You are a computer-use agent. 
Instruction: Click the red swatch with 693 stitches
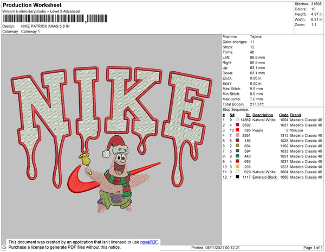tap(237, 161)
